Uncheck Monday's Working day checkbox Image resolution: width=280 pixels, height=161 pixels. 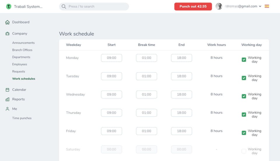click(244, 60)
